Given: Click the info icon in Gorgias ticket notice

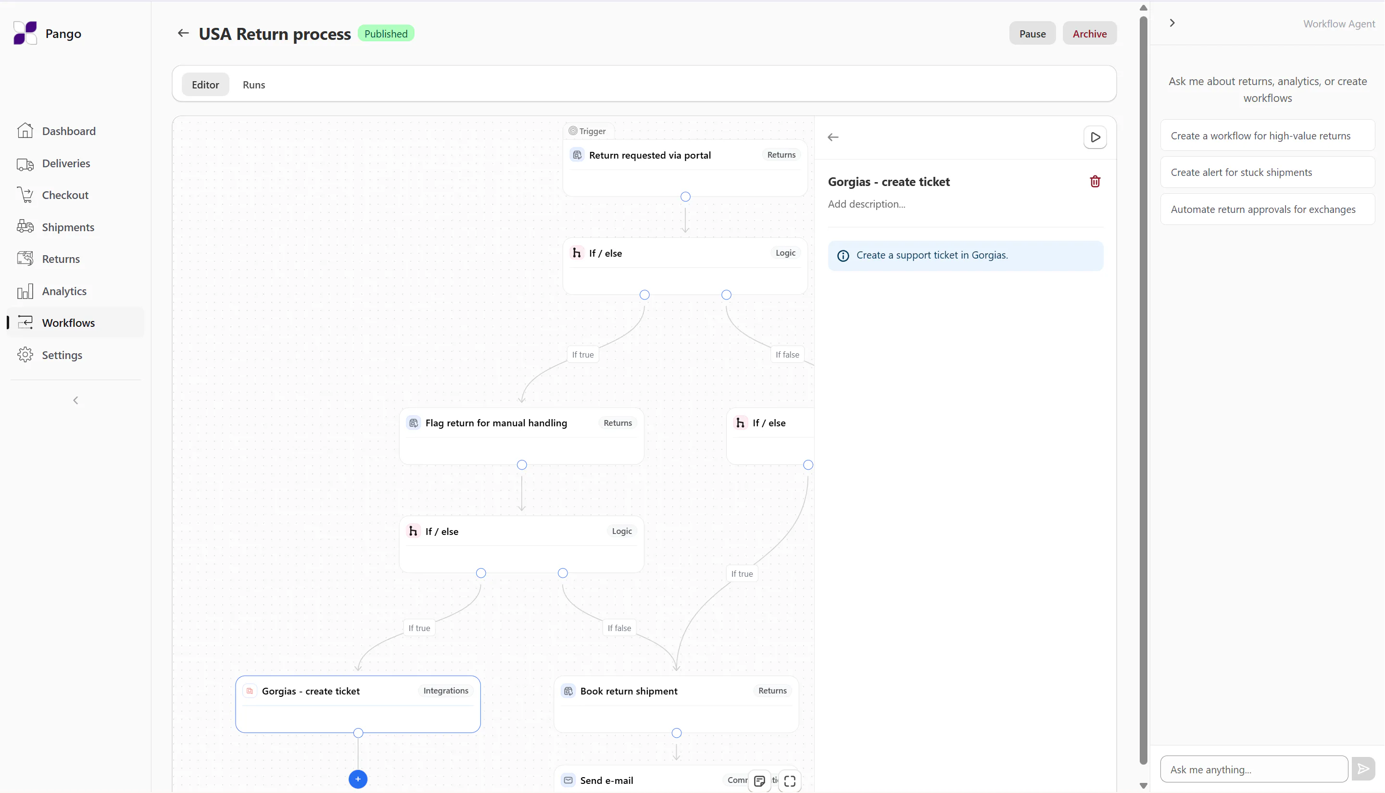Looking at the screenshot, I should 843,255.
